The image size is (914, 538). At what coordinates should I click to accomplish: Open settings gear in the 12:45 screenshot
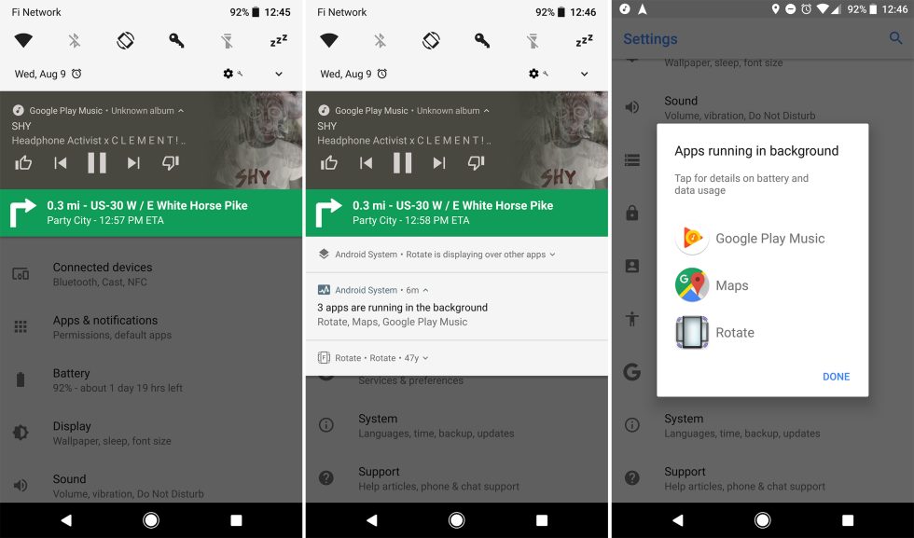[228, 74]
